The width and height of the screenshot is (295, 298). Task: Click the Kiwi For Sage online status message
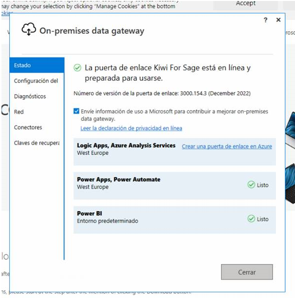[x=168, y=73]
